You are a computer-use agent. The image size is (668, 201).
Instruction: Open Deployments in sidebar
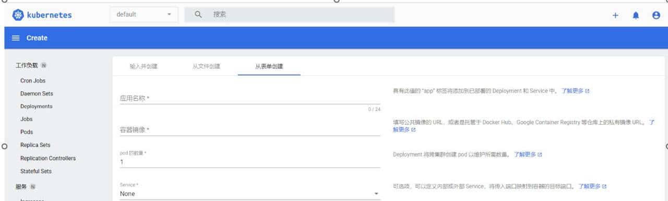tap(37, 106)
